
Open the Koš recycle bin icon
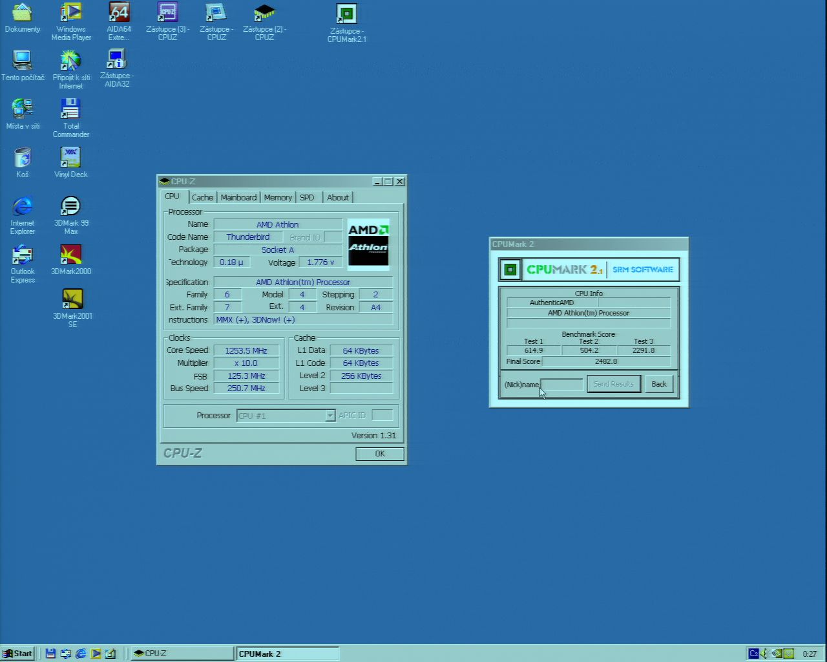coord(23,162)
